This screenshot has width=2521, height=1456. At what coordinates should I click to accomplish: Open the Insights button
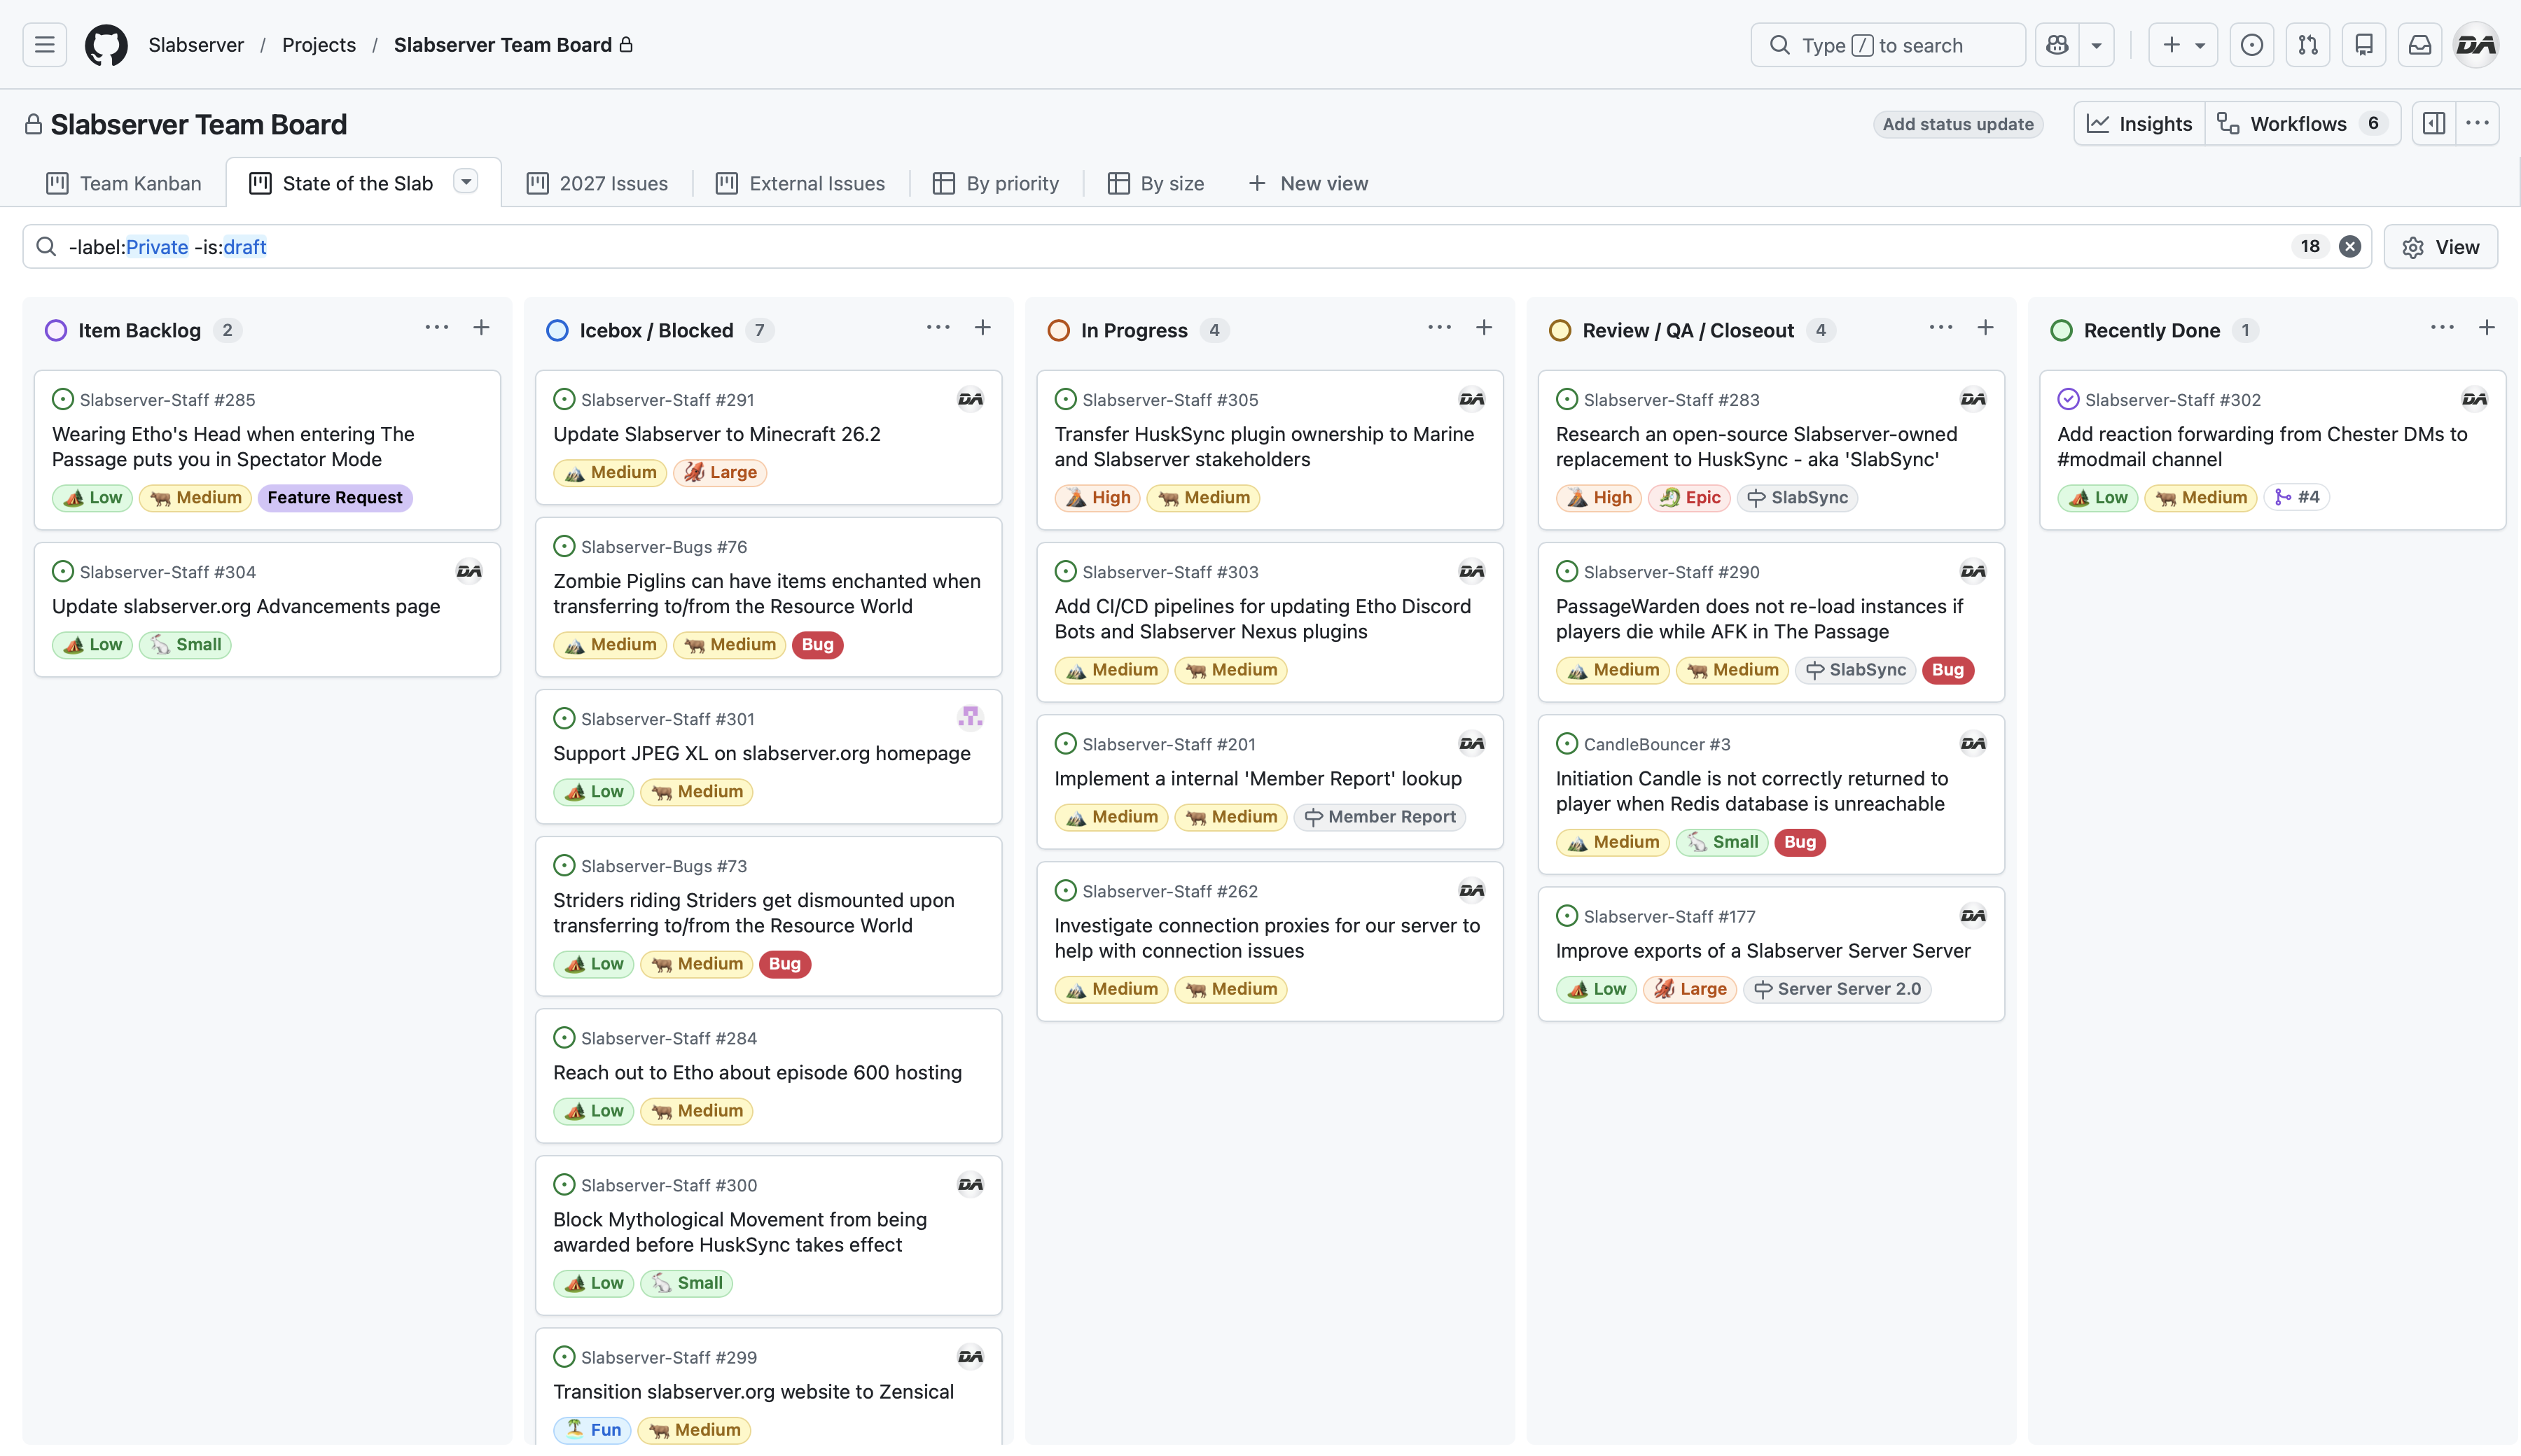coord(2139,124)
